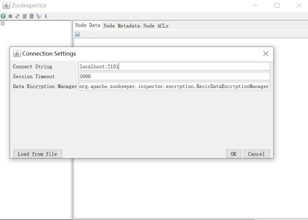308x220 pixels.
Task: Click the 'Connect String' label text
Action: click(x=32, y=67)
